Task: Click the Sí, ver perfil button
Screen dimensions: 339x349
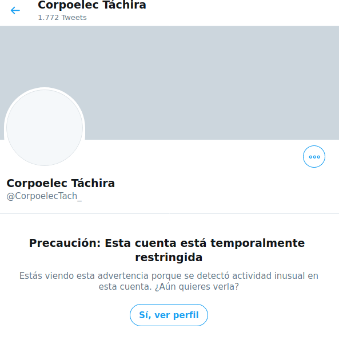Action: pos(169,315)
